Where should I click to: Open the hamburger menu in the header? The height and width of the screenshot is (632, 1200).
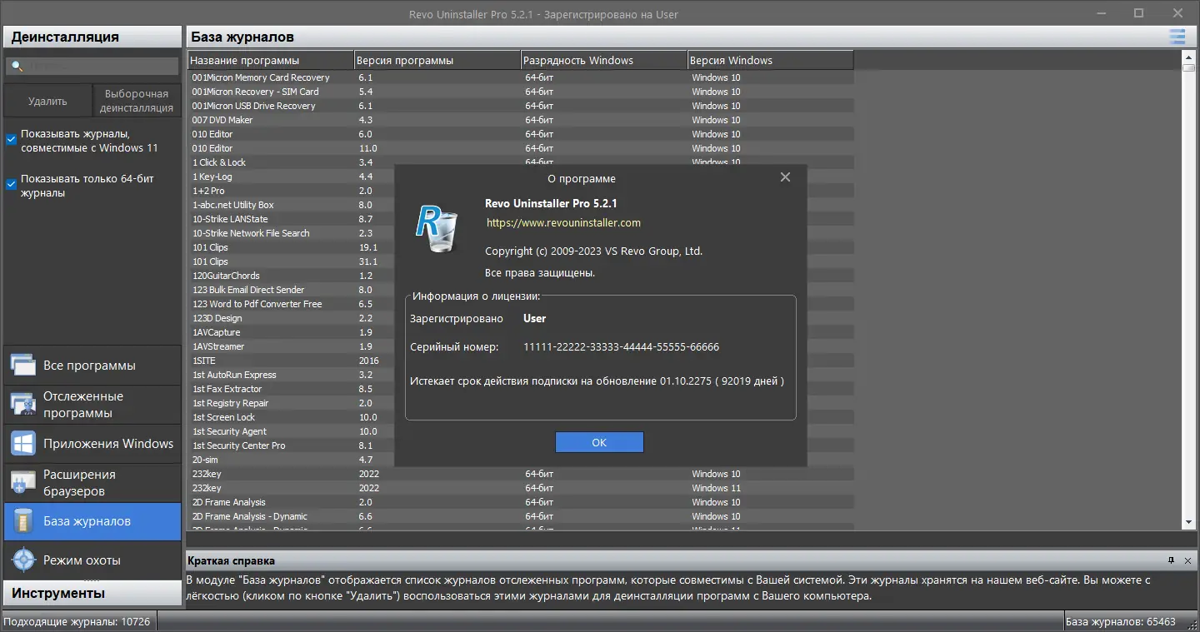pos(1177,37)
